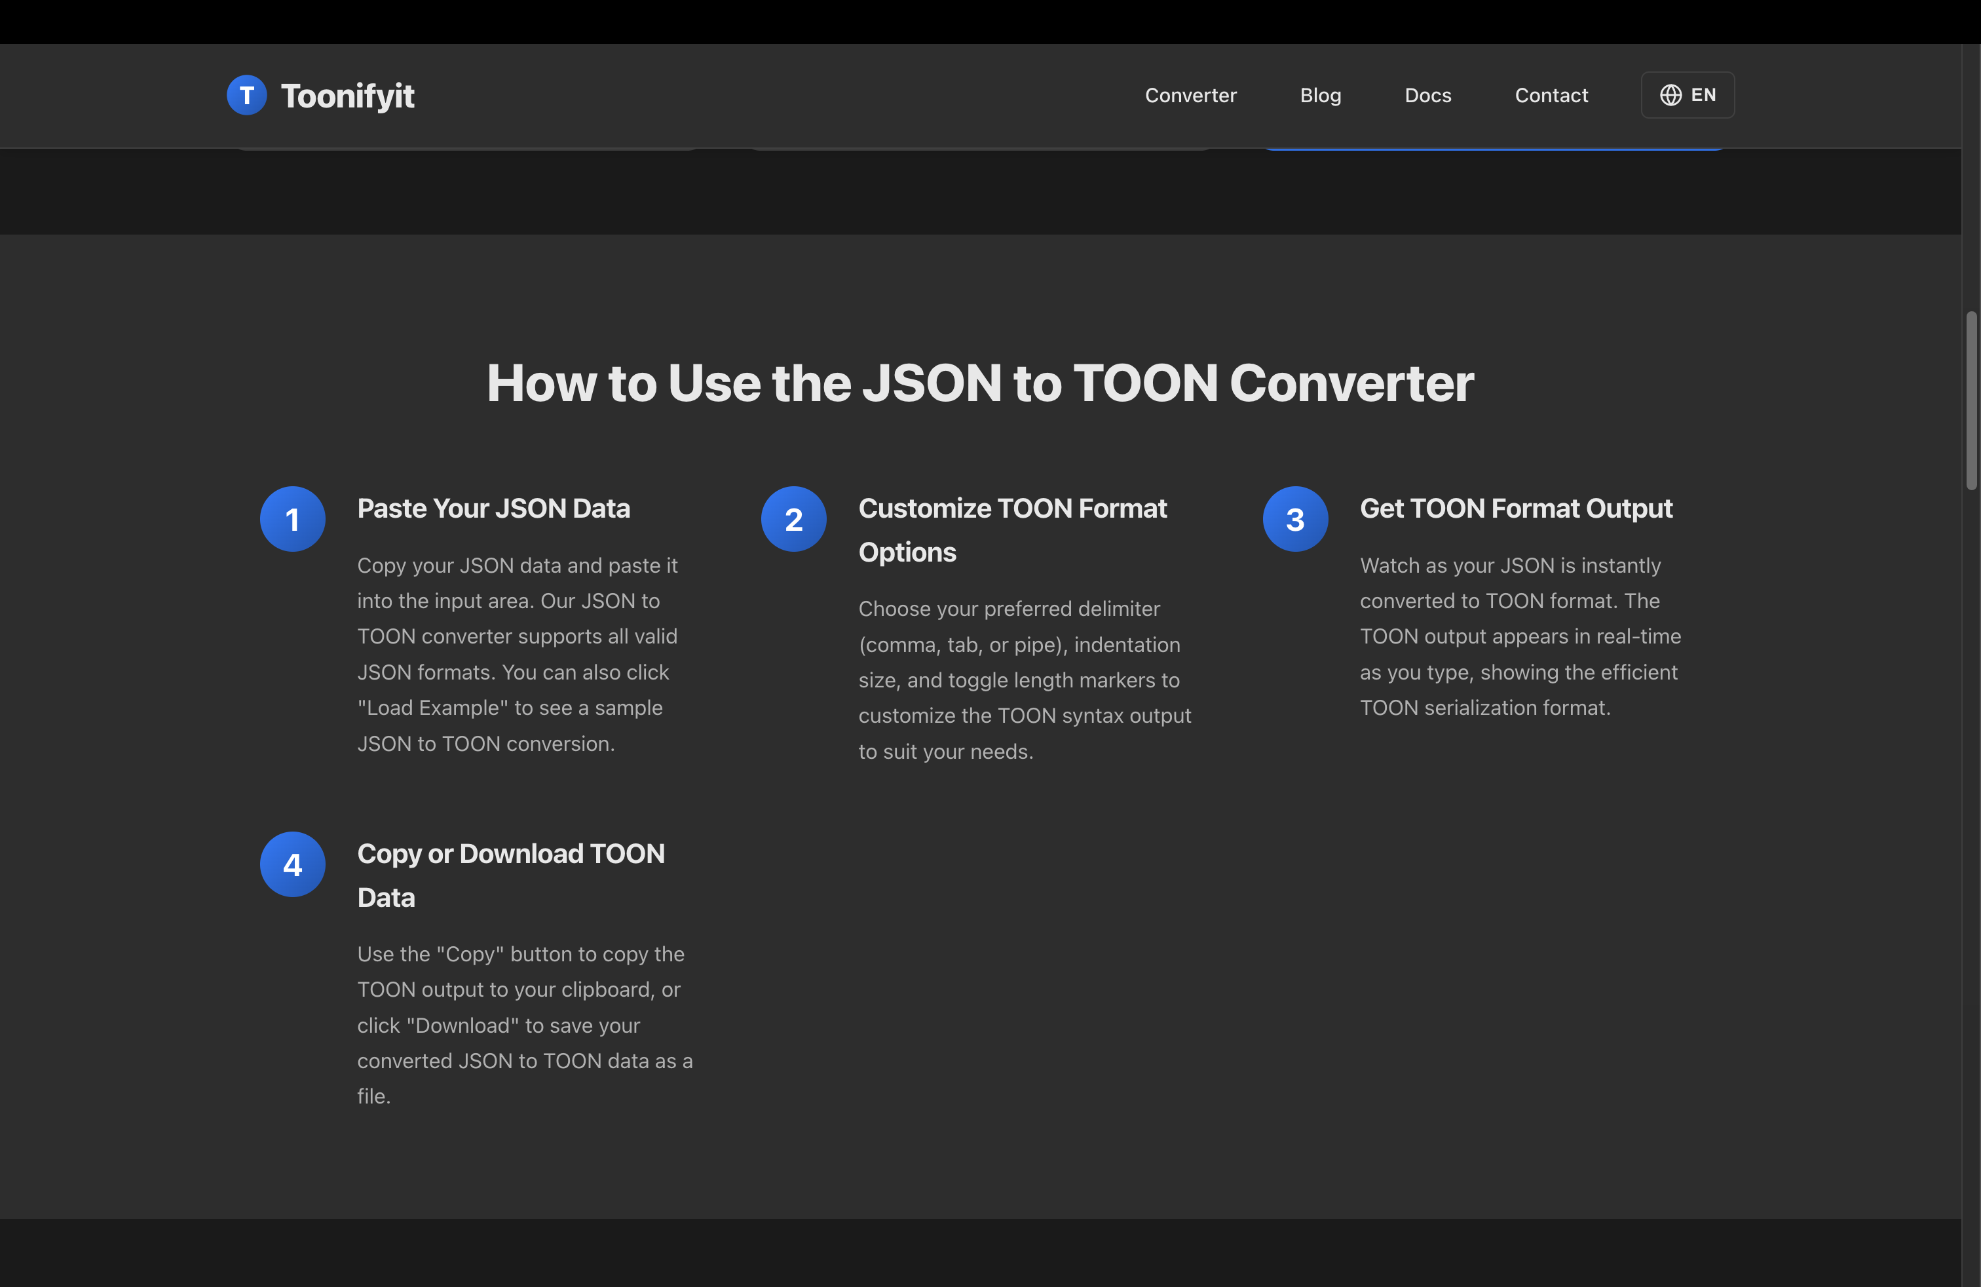Click the numbered badge for step 2
The image size is (1981, 1287).
pyautogui.click(x=793, y=518)
